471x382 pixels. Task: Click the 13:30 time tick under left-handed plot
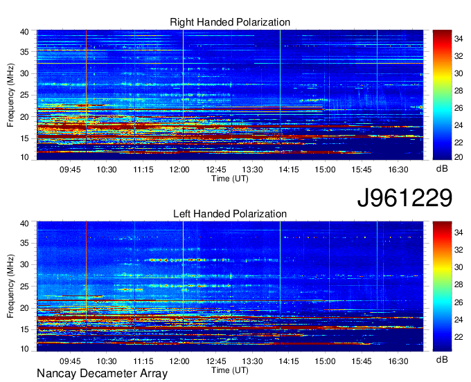tap(252, 361)
